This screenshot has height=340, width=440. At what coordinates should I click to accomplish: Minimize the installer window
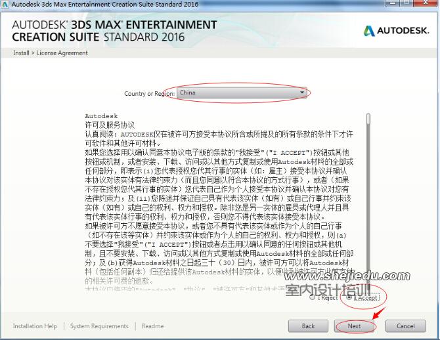tap(392, 3)
